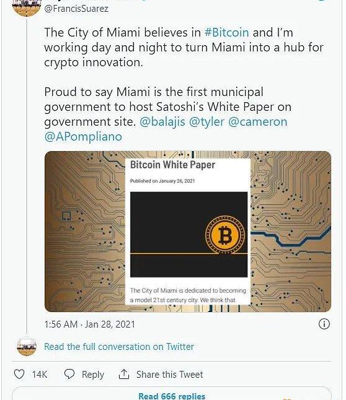Open the @balajis mention
Screen dimensions: 346x400
(x=162, y=122)
